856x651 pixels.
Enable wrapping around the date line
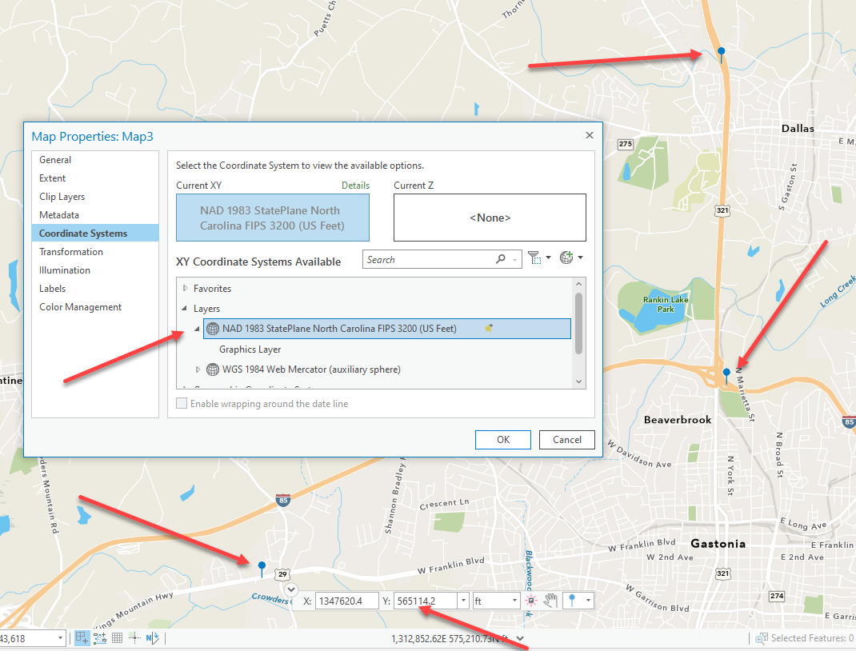coord(181,403)
